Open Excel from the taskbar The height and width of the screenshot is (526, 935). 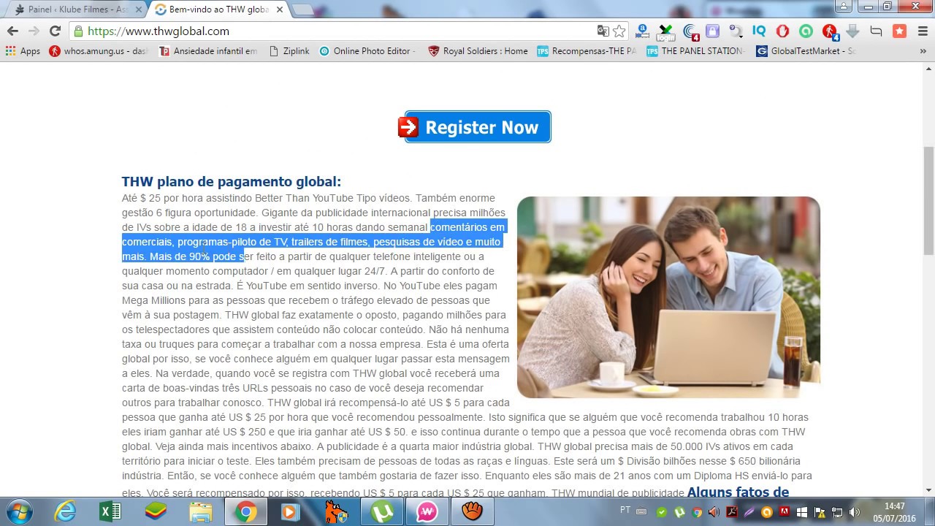tap(110, 511)
